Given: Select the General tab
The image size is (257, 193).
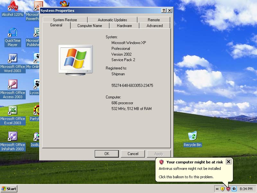Looking at the screenshot, I should 56,25.
